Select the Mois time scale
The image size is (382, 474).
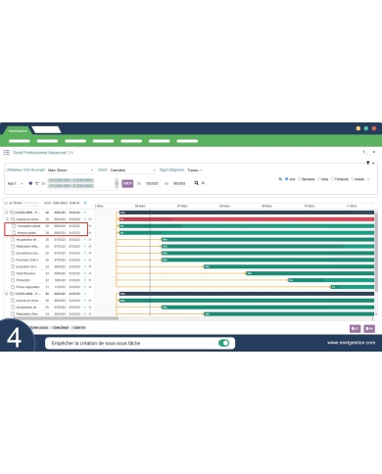coord(319,179)
